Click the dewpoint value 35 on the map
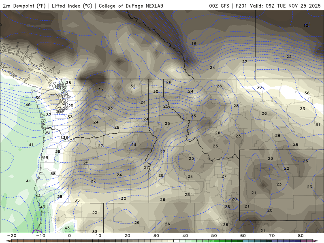This screenshot has width=324, height=243. click(77, 200)
